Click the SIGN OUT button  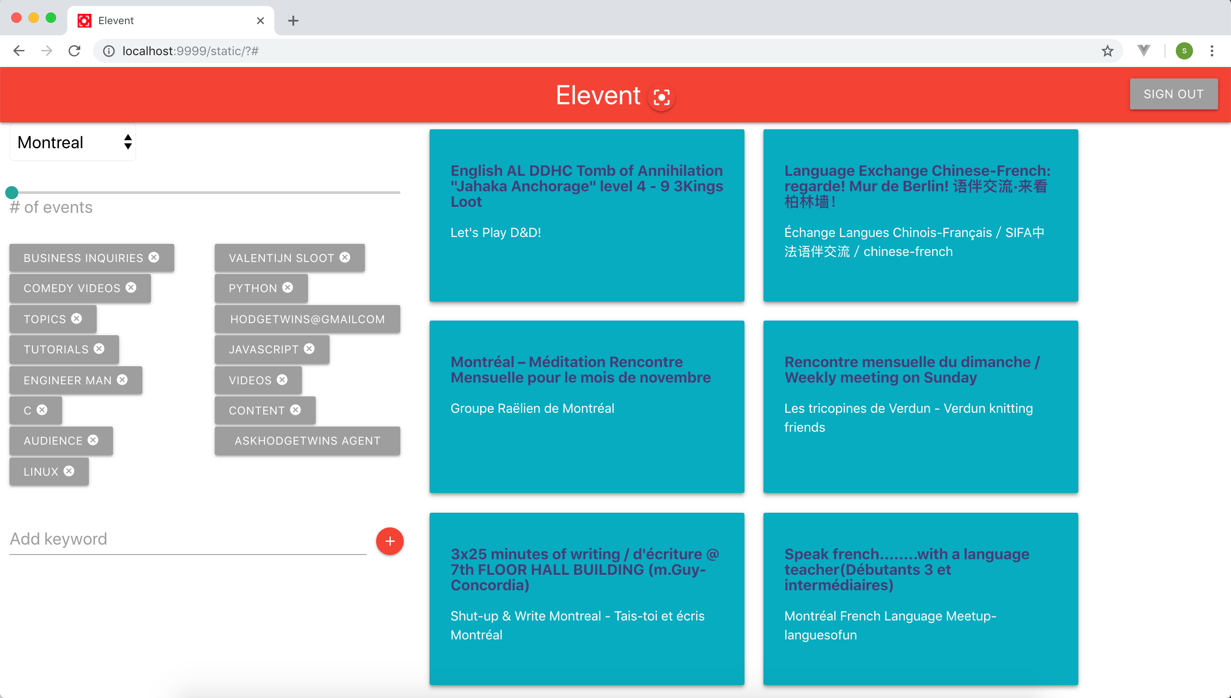[x=1173, y=94]
